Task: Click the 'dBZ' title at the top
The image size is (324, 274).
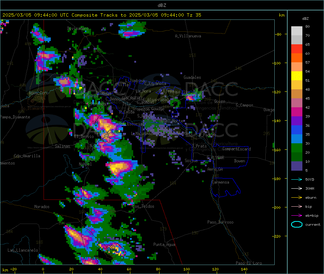Action: point(162,5)
